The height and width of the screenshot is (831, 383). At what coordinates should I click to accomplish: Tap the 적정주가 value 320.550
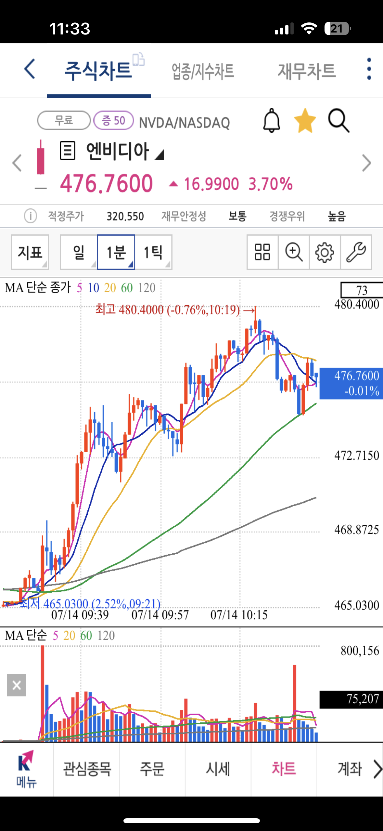pyautogui.click(x=125, y=216)
